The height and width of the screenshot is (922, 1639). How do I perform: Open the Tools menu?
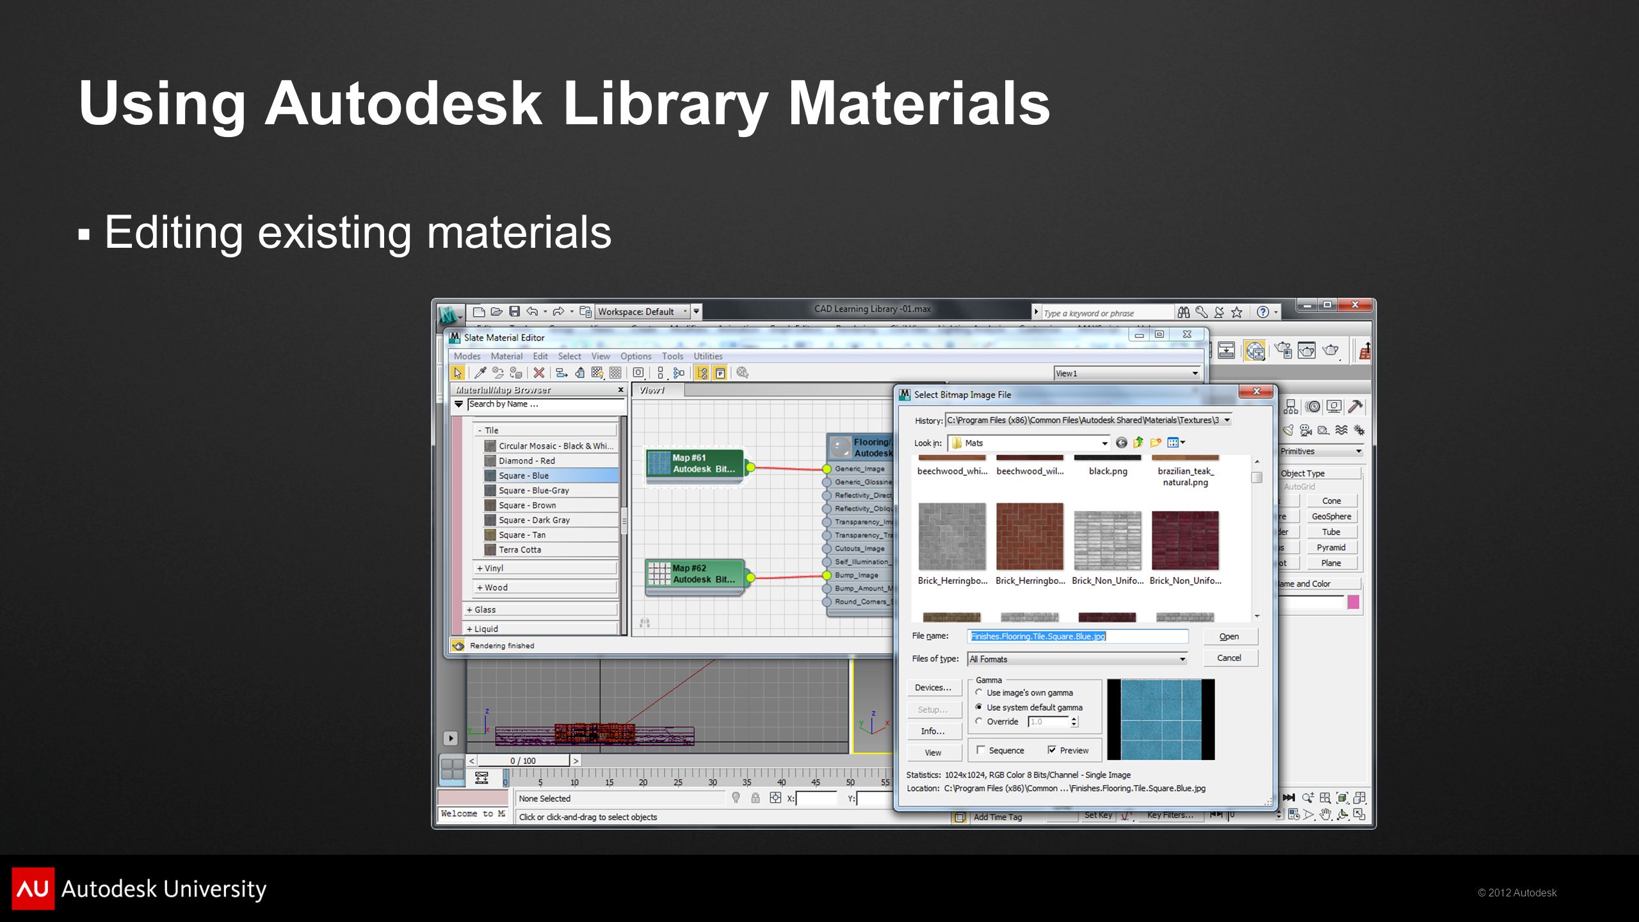coord(672,356)
